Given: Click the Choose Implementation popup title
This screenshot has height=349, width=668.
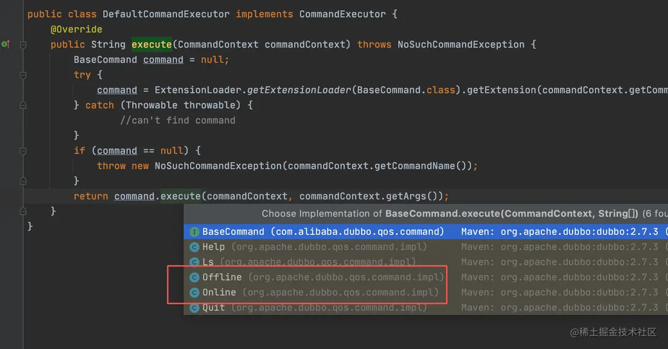Looking at the screenshot, I should coord(464,214).
